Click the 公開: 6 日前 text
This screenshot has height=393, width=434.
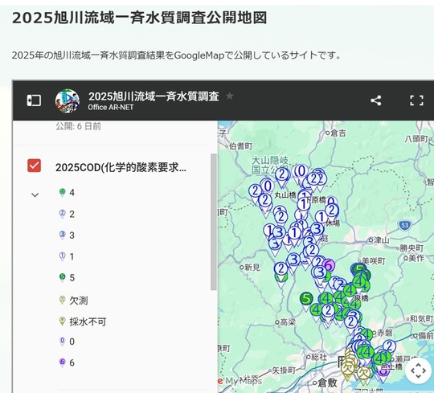pos(78,126)
